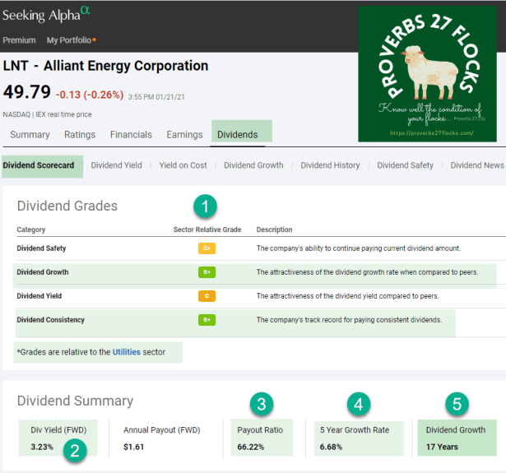Screen dimensions: 506x473
Task: Open the Premium menu item
Action: 19,39
